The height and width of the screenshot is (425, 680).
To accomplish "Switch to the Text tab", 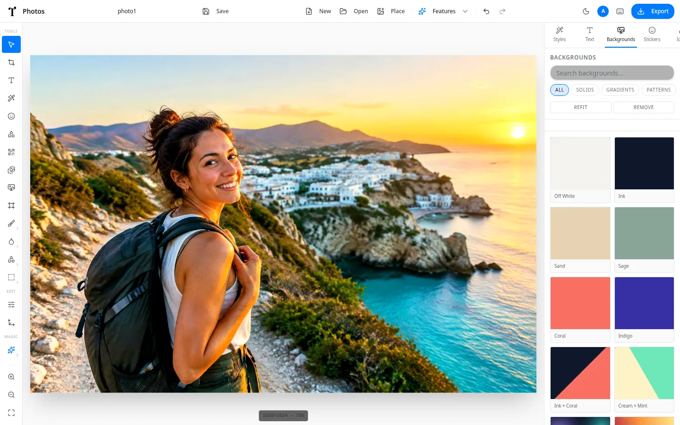I will [x=590, y=35].
